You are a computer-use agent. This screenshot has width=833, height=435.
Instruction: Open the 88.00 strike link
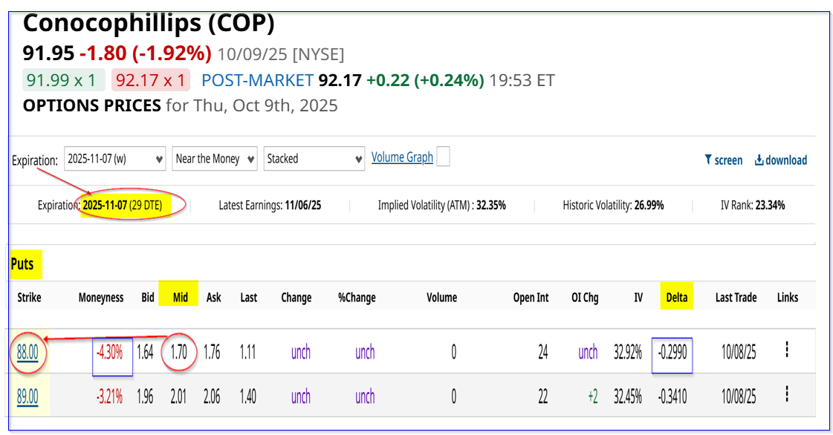[27, 352]
